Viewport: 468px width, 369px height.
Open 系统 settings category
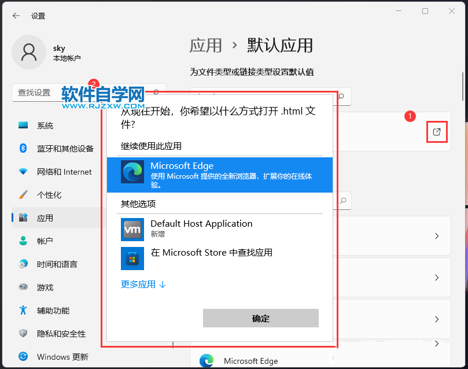point(45,126)
